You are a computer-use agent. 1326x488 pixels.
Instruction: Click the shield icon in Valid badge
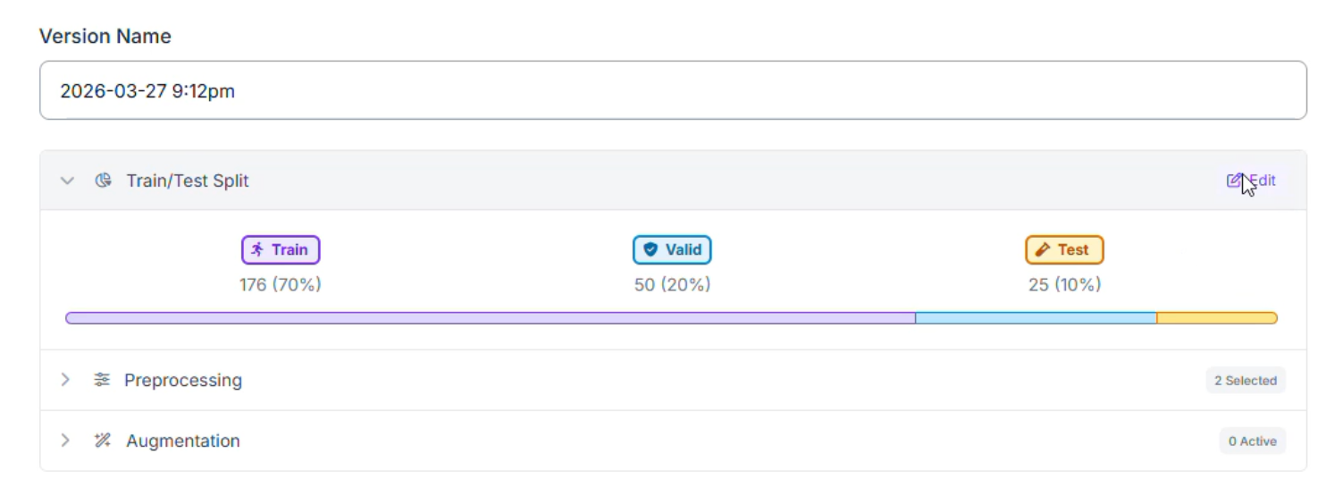(x=650, y=250)
